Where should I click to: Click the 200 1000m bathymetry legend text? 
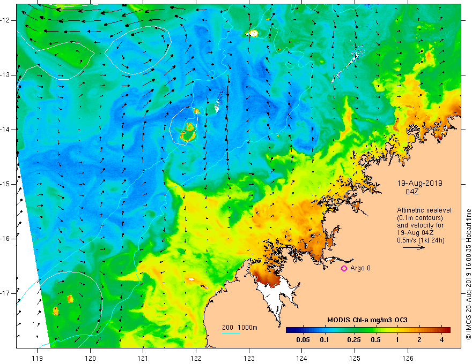pos(240,328)
